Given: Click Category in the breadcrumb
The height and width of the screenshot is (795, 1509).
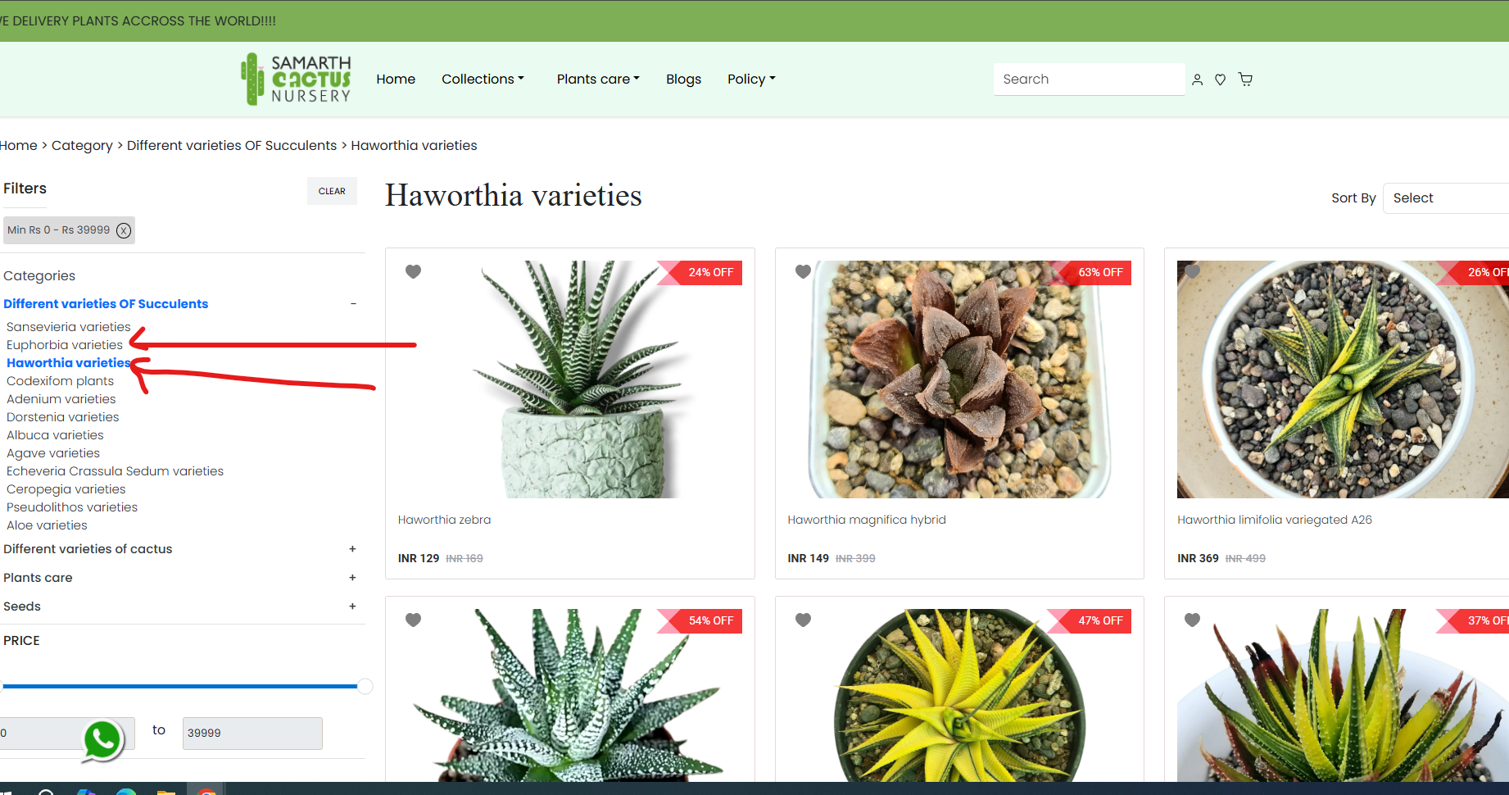Looking at the screenshot, I should 82,145.
